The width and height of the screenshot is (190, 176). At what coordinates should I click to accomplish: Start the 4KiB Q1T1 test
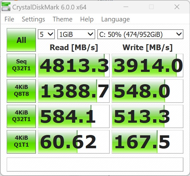21,142
